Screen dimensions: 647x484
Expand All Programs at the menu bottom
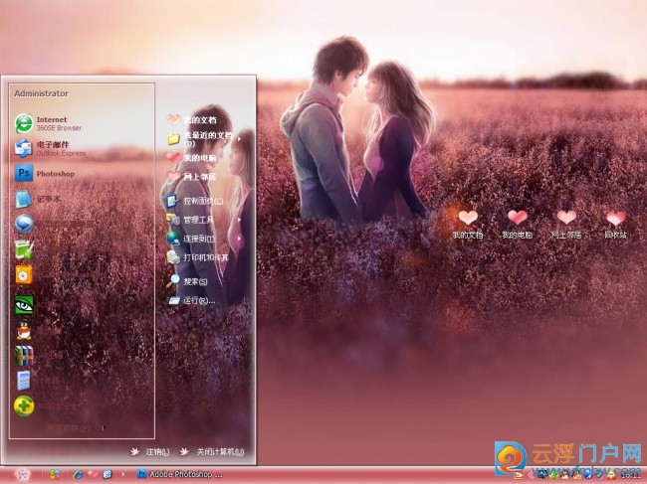tap(77, 428)
